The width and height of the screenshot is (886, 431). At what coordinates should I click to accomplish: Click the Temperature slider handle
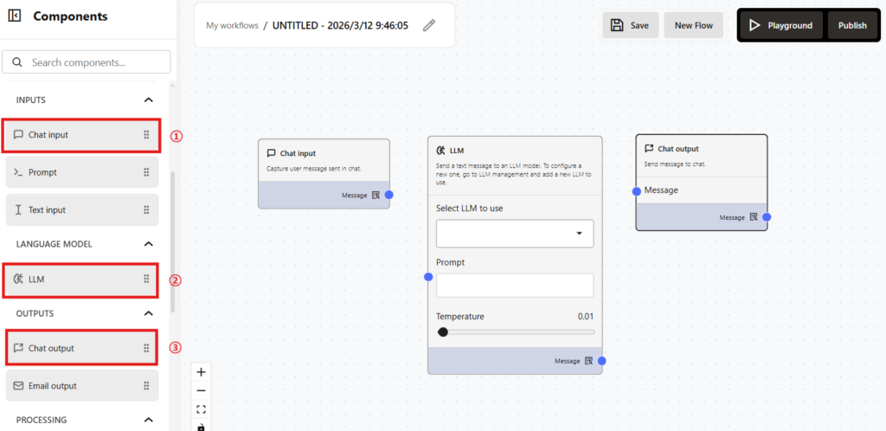click(x=443, y=331)
